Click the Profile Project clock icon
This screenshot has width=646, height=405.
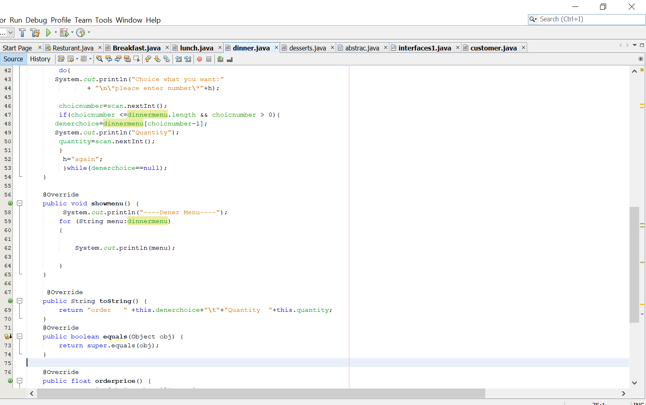coord(81,33)
